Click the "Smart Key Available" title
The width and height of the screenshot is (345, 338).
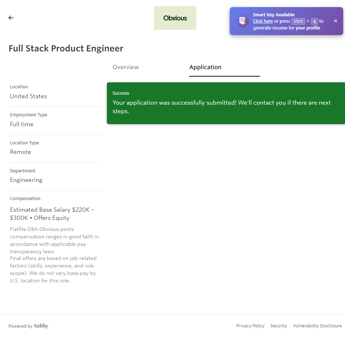click(x=274, y=15)
